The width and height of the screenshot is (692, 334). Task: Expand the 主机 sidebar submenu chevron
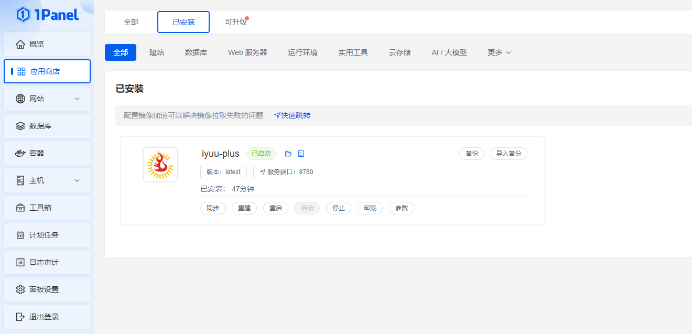pos(77,180)
